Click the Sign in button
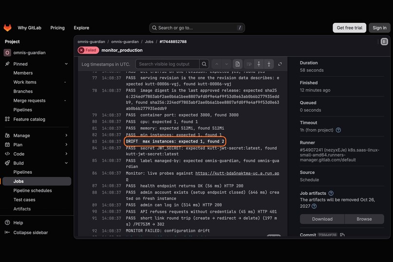 point(379,28)
